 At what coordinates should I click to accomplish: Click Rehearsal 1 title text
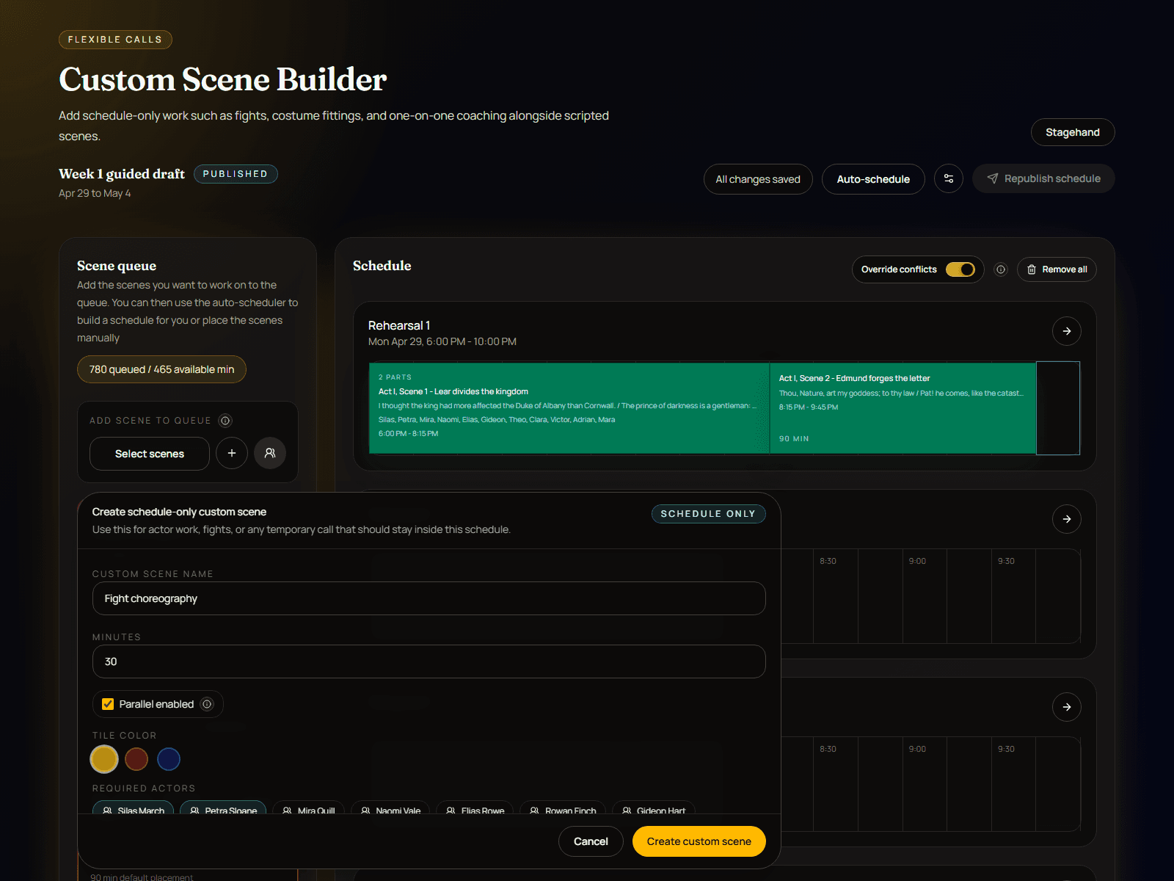(399, 325)
